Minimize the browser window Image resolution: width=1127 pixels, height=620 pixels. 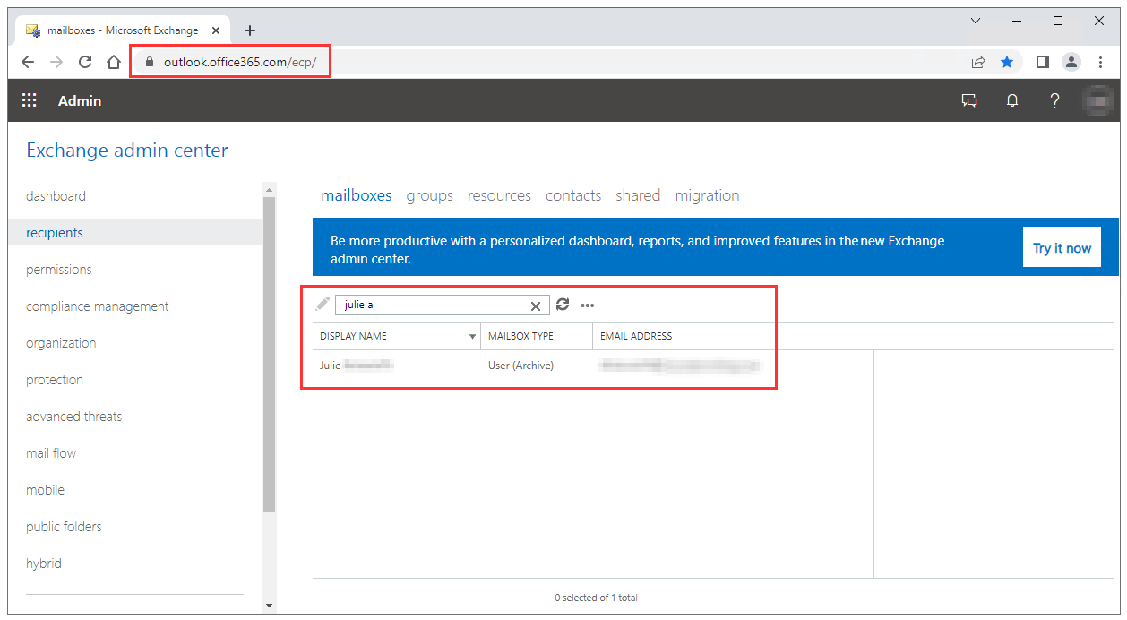click(x=1017, y=21)
